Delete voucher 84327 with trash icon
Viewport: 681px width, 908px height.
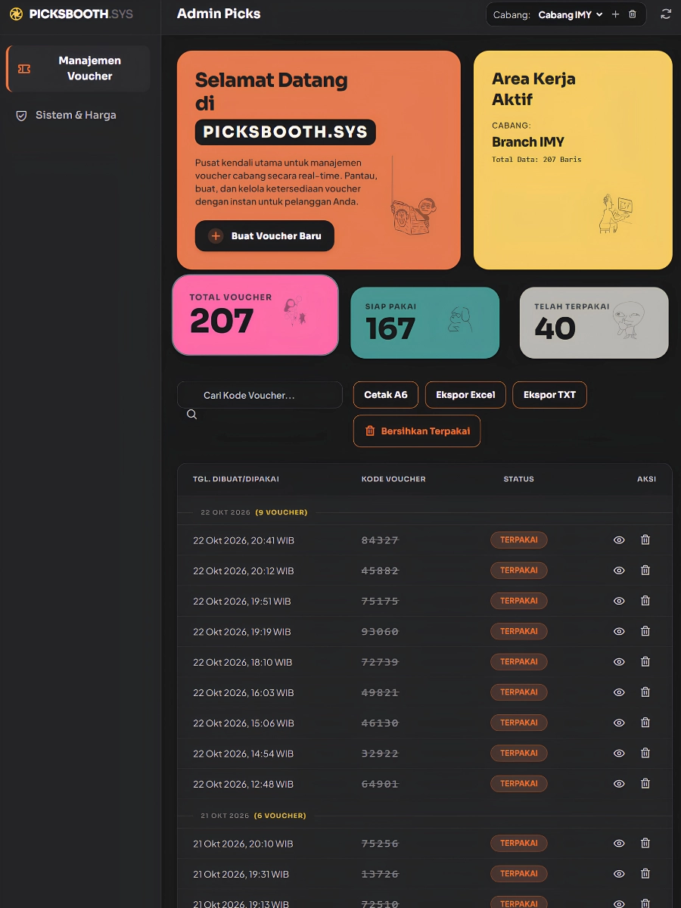pyautogui.click(x=645, y=540)
